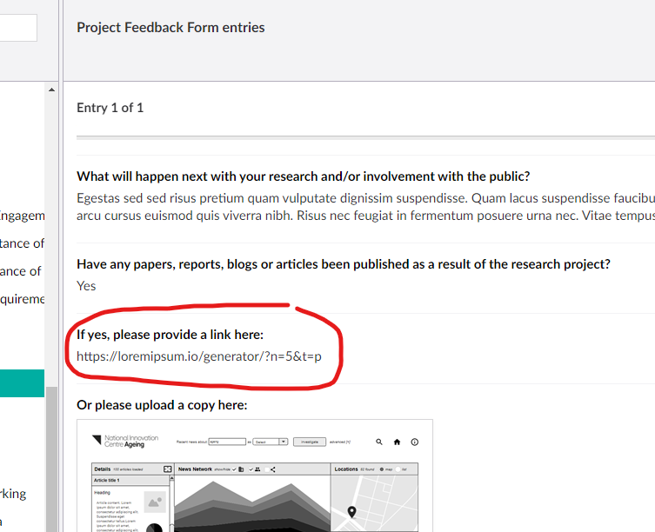Click the document icon in News Network

click(241, 469)
